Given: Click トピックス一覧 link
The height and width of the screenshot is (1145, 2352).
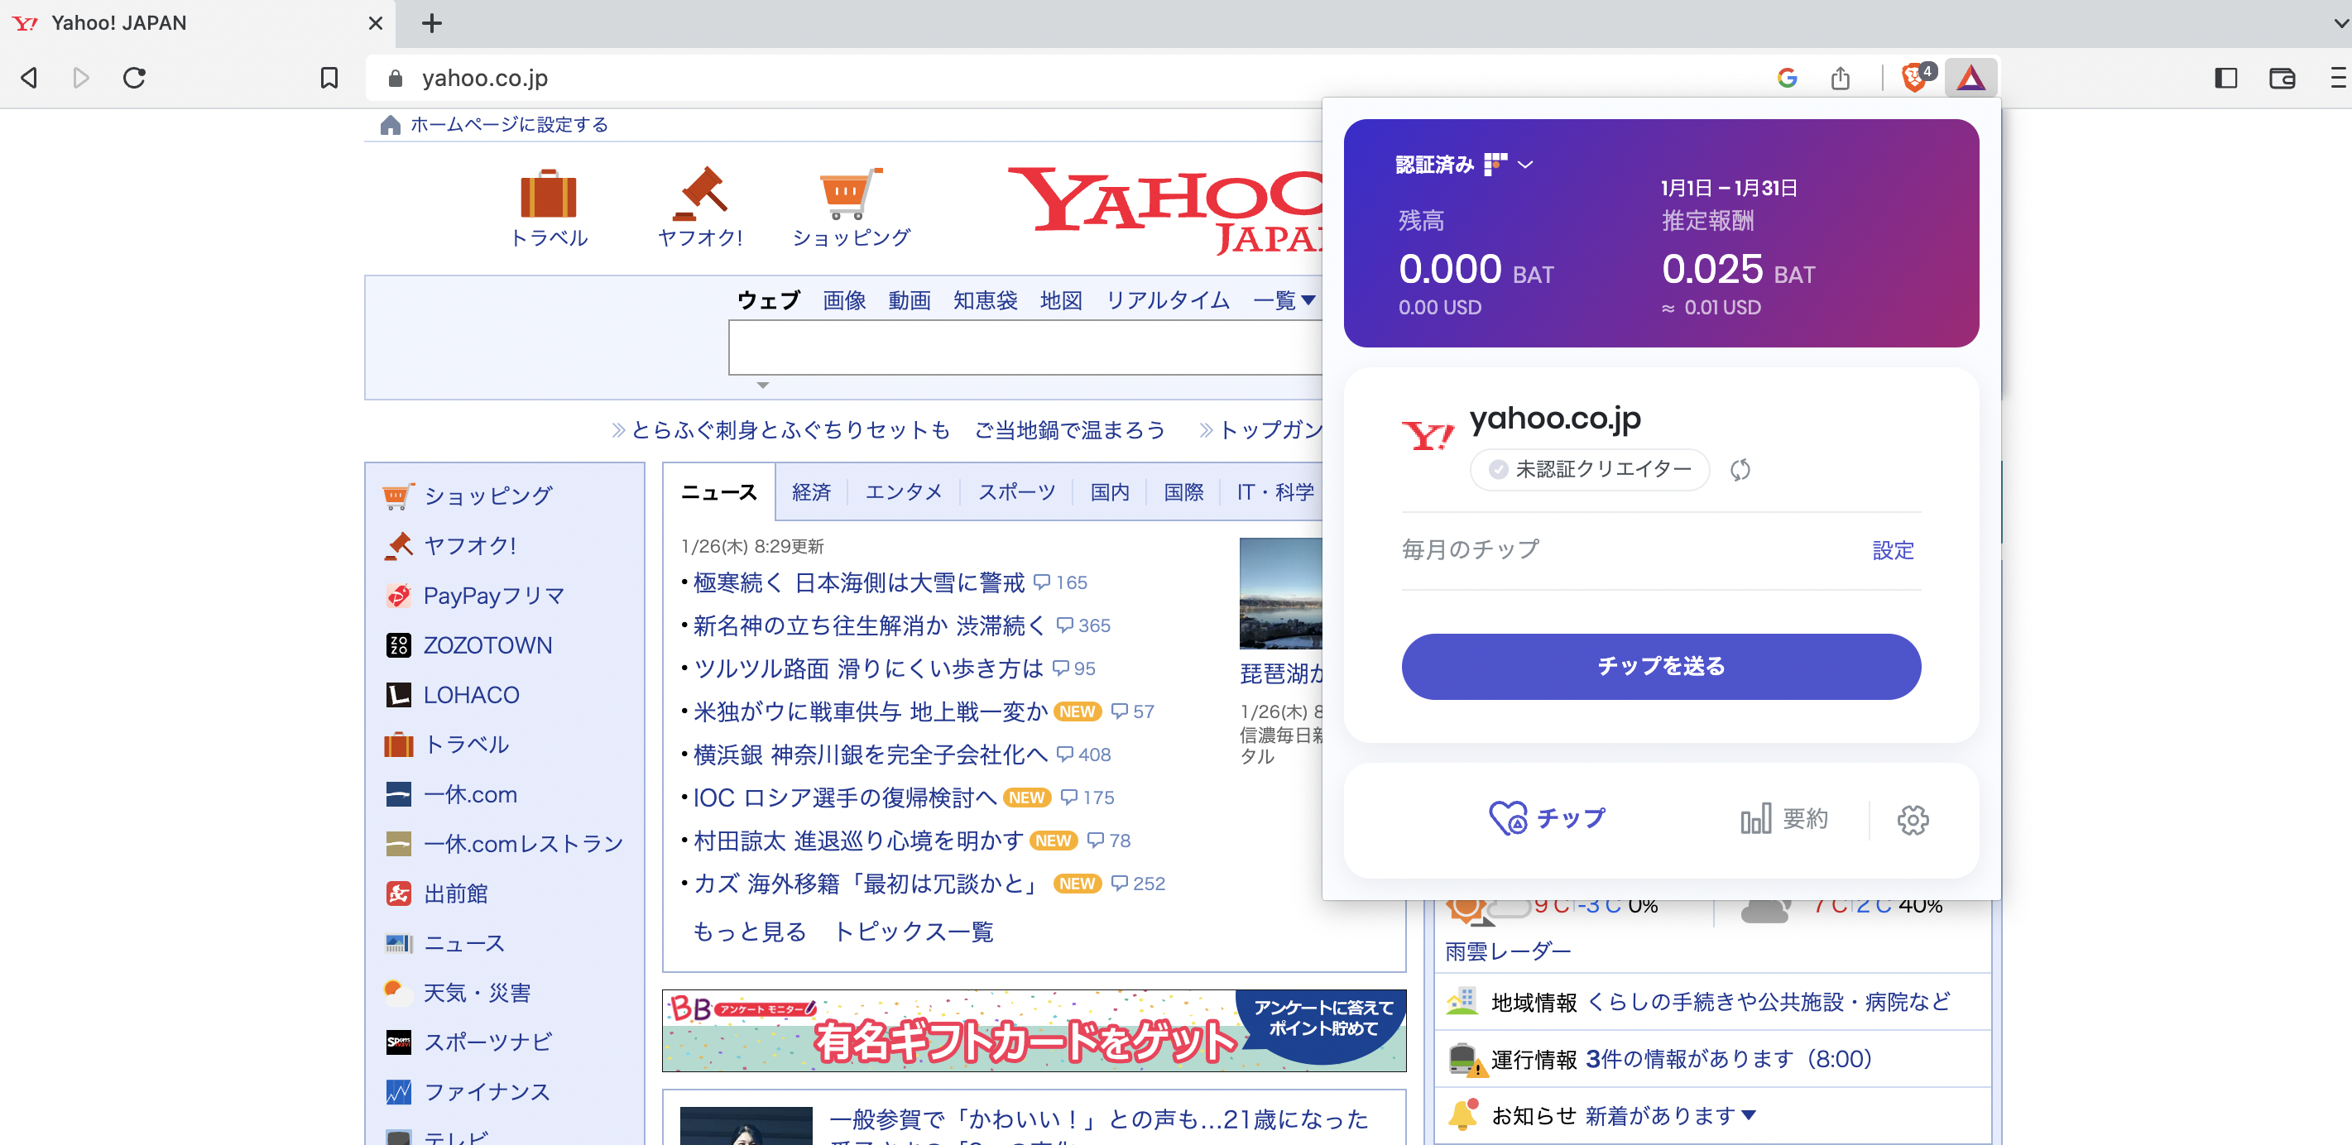Looking at the screenshot, I should [914, 932].
